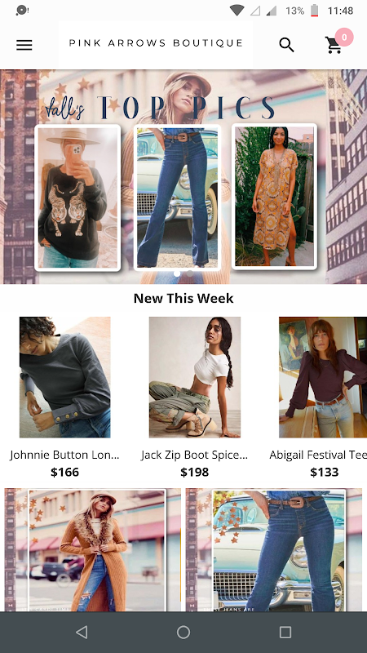367x653 pixels.
Task: Open Android recent apps square button
Action: [285, 632]
